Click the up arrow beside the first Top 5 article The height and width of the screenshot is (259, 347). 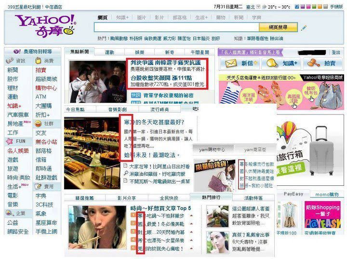[x=191, y=216]
